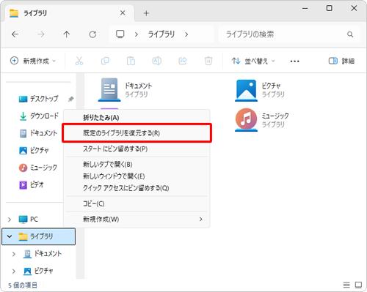Open the 並べ替え sort dropdown
The width and height of the screenshot is (367, 292).
point(253,61)
